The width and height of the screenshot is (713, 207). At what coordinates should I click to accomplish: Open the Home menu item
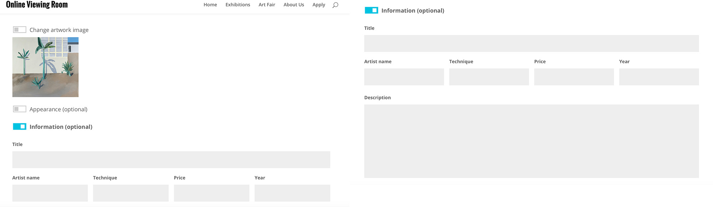(210, 5)
